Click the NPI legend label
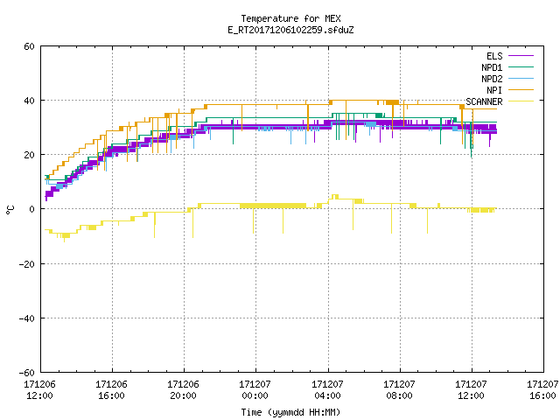 pos(494,90)
